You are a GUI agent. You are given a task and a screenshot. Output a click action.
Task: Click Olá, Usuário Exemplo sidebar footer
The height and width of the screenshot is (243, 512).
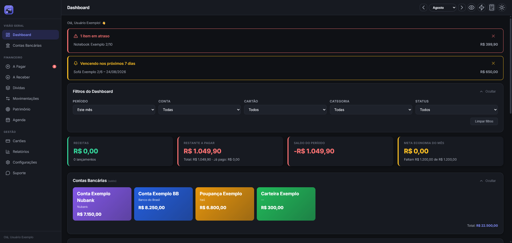19,237
